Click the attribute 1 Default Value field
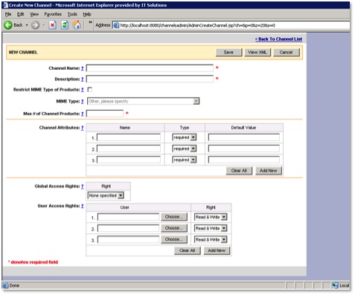The image size is (355, 295). point(244,137)
